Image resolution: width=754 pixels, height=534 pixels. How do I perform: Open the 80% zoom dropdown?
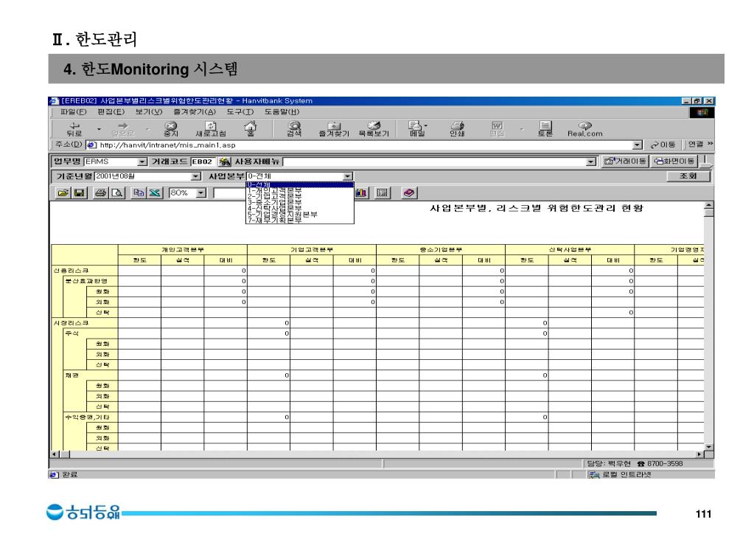pyautogui.click(x=201, y=193)
